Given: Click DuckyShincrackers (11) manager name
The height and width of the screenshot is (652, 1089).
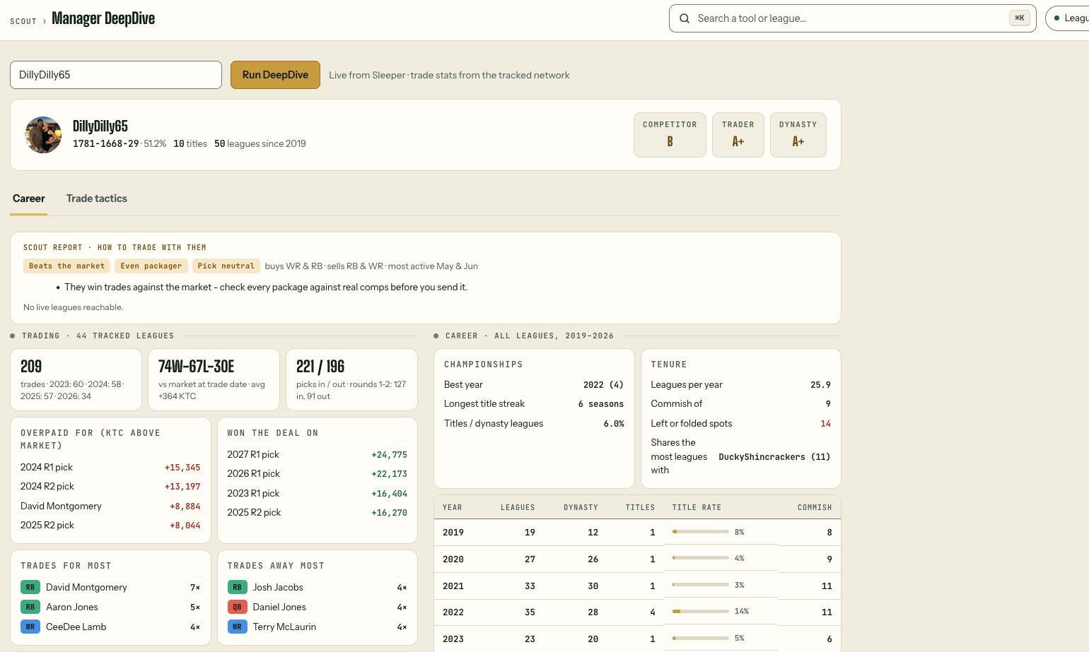Looking at the screenshot, I should pyautogui.click(x=774, y=457).
